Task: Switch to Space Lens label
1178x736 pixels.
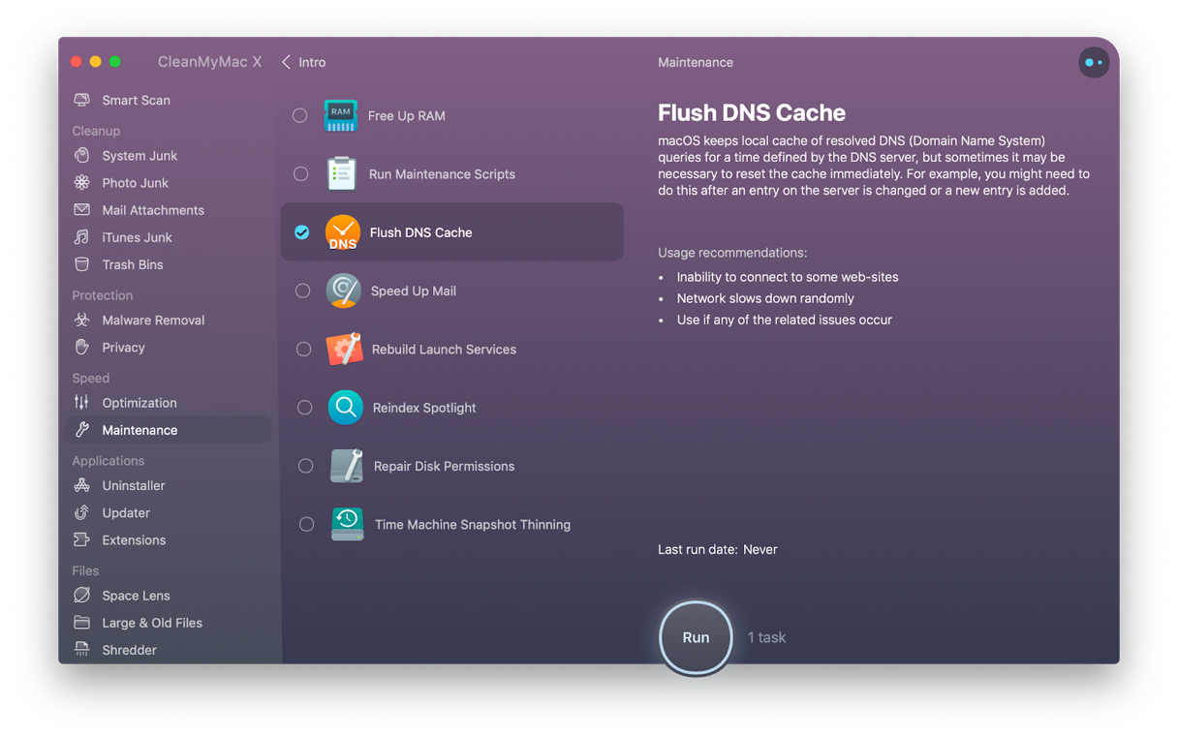Action: 136,595
